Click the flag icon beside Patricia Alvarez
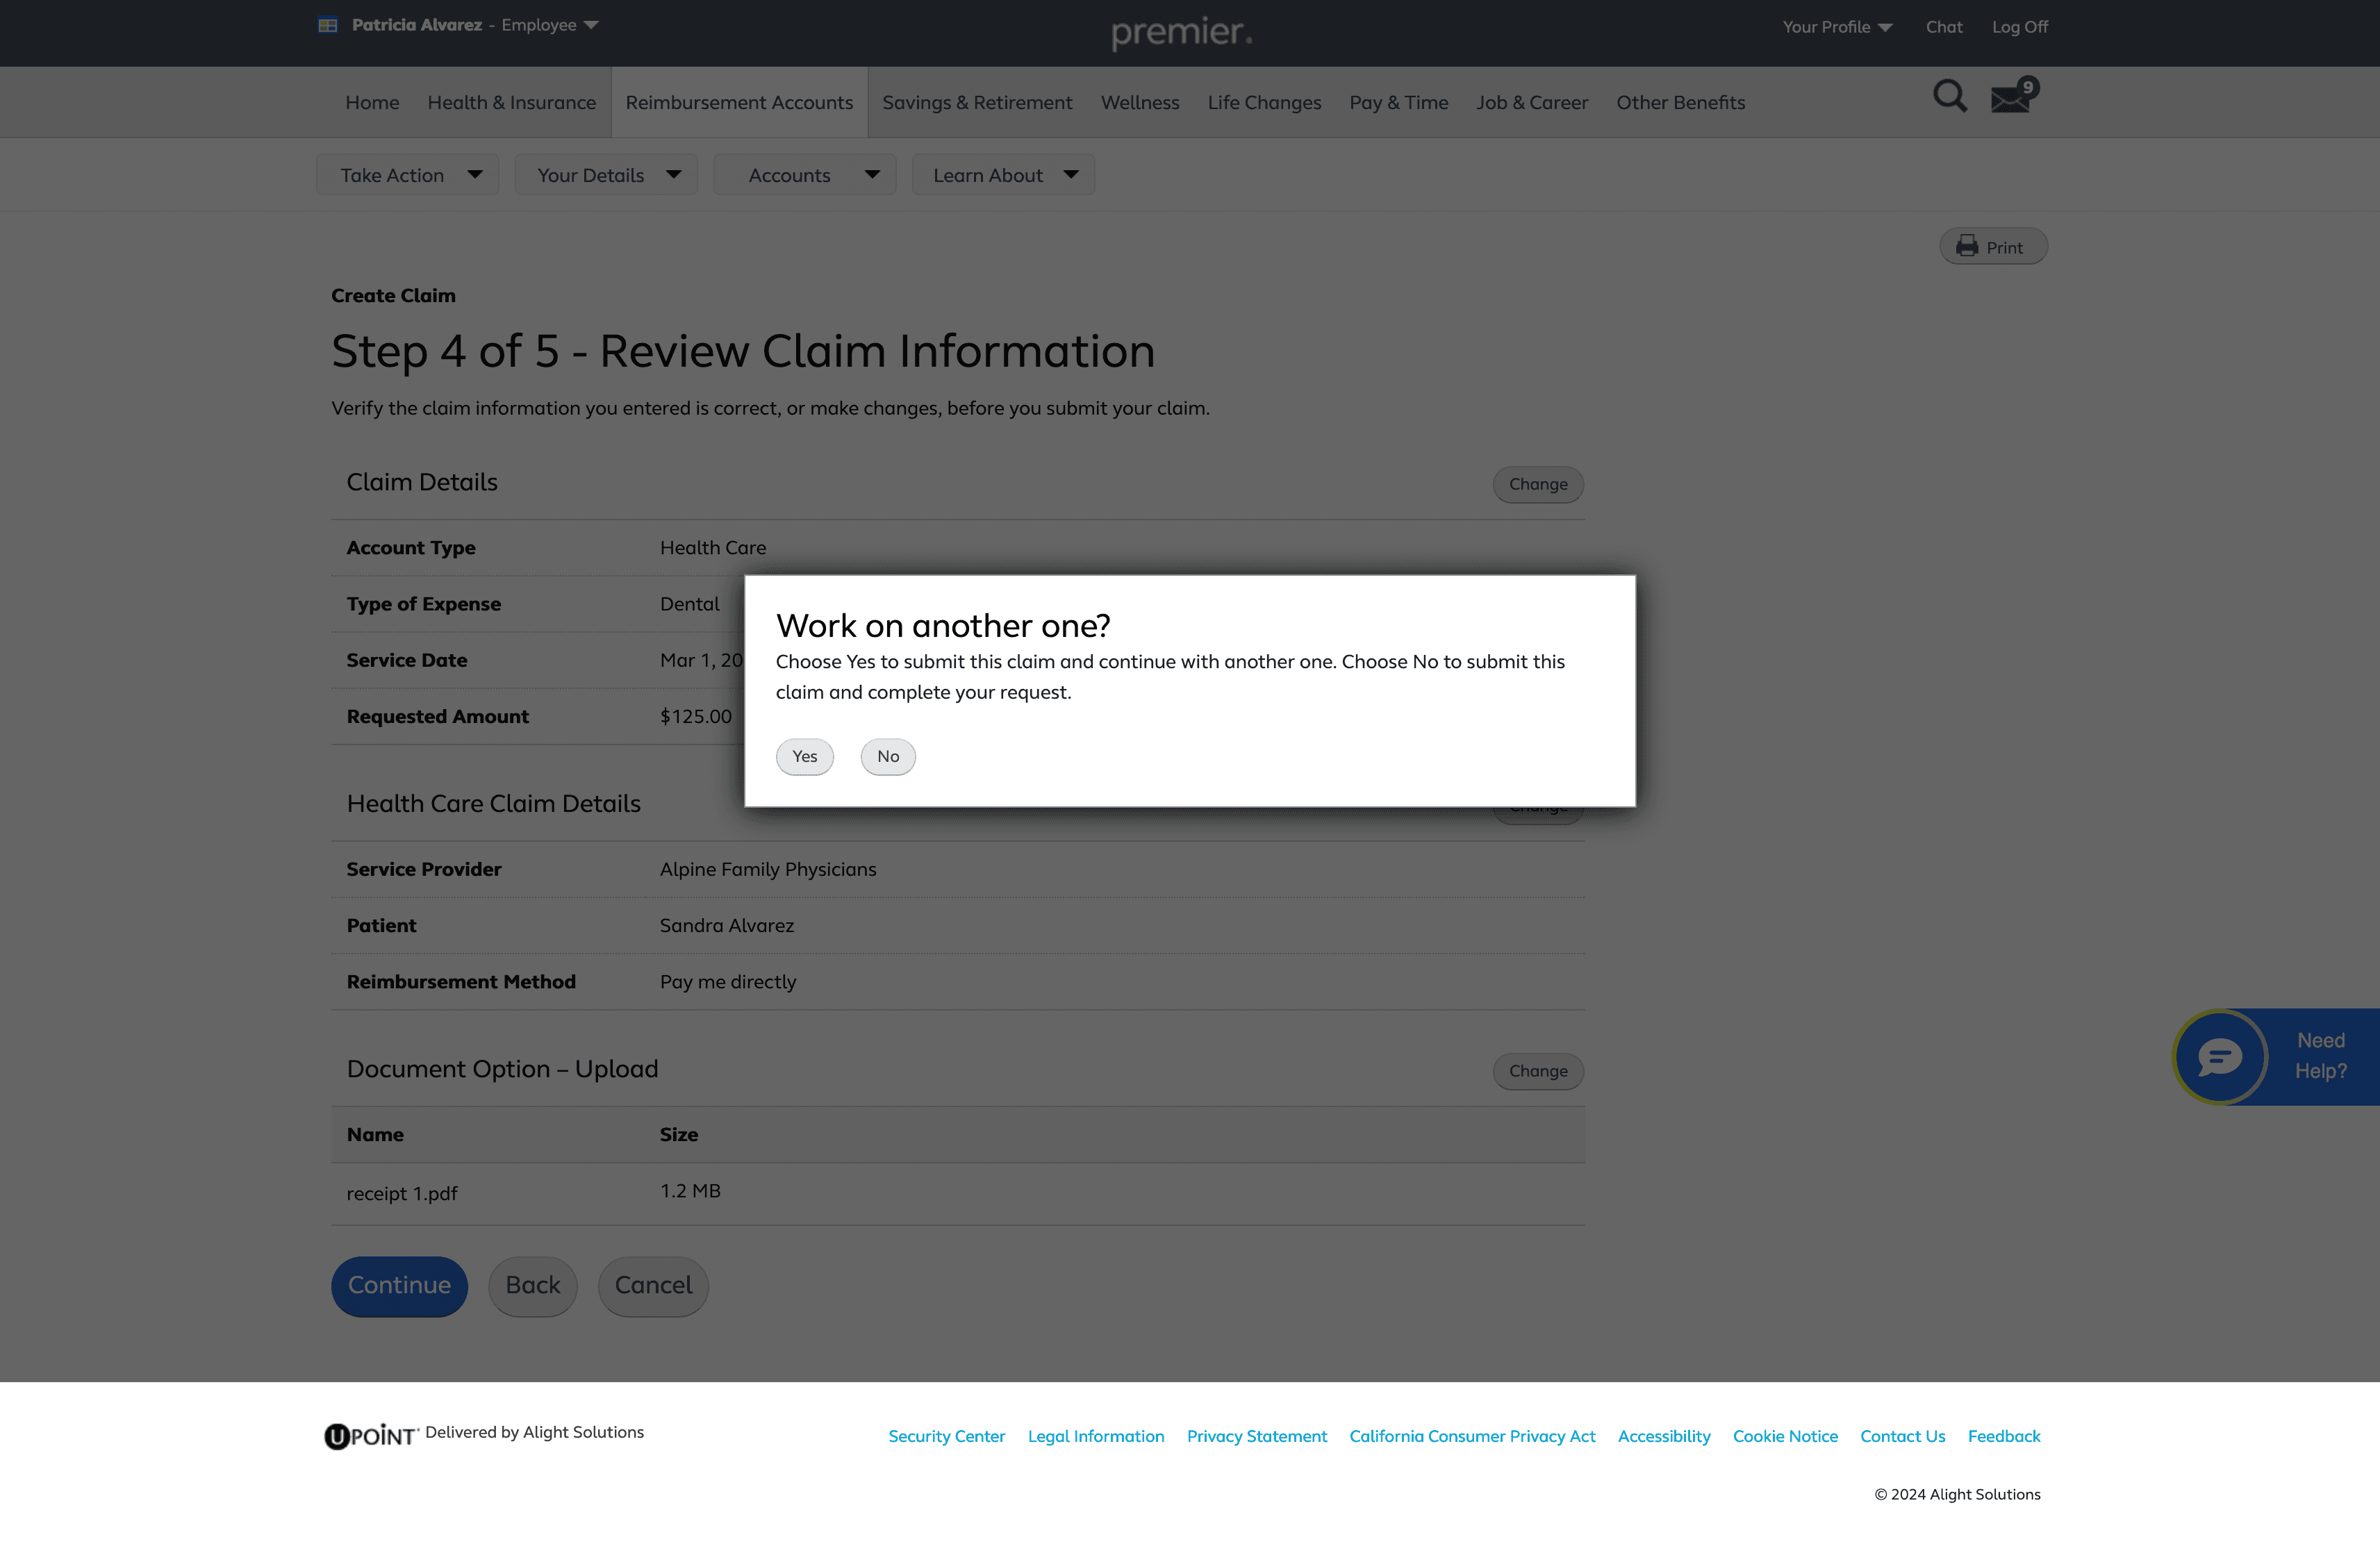 [328, 25]
